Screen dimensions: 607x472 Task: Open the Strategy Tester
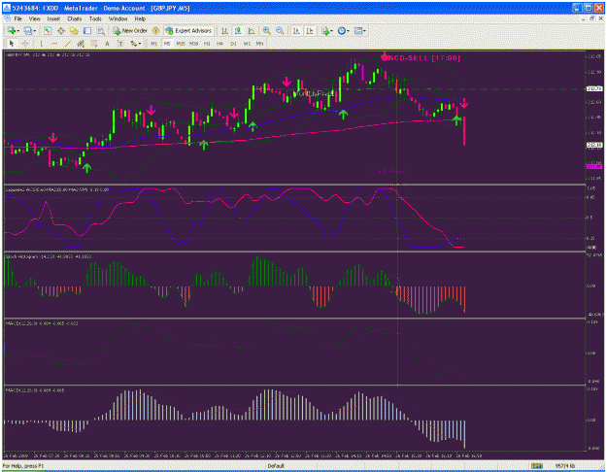pos(101,30)
